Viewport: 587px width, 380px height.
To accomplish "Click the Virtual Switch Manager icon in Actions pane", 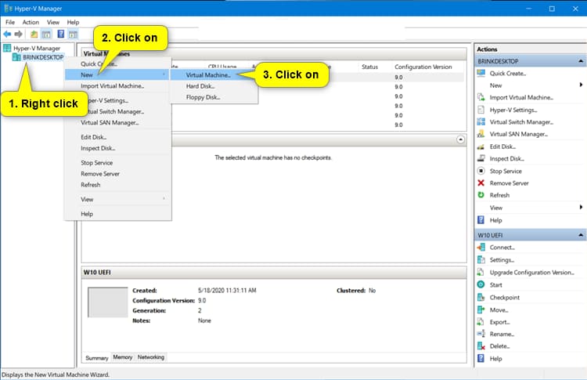I will click(x=481, y=122).
